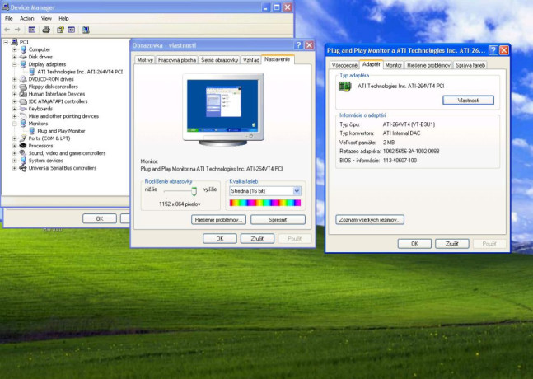Open the File menu in Device Manager
This screenshot has width=533, height=379.
(x=9, y=18)
